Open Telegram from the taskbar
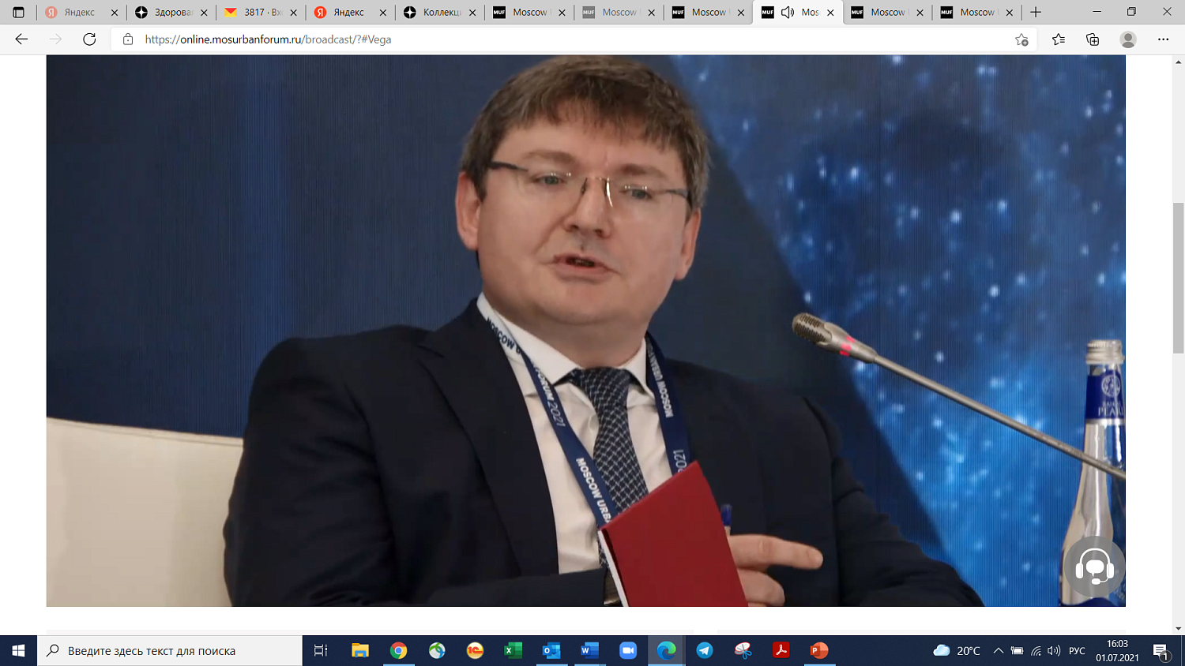The image size is (1185, 666). 705,650
